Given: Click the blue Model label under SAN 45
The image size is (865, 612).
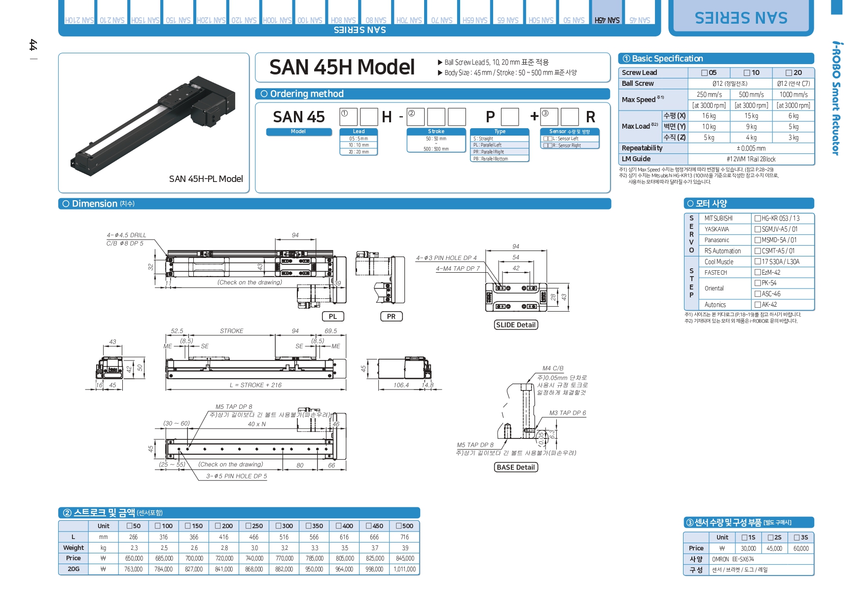Looking at the screenshot, I should (x=299, y=132).
